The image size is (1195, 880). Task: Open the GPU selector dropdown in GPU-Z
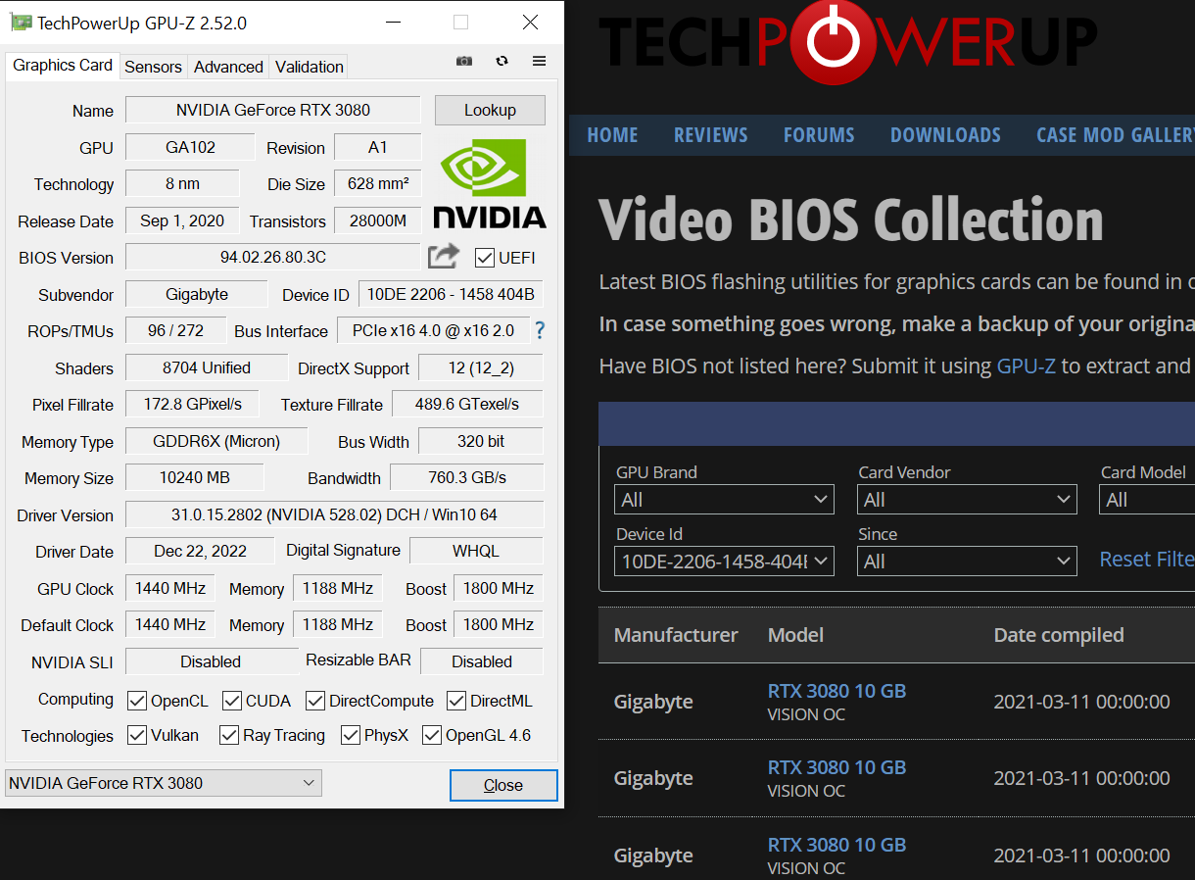click(163, 783)
